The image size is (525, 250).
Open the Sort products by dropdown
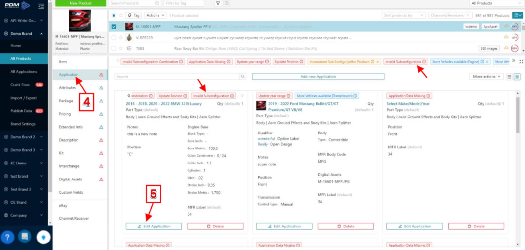pyautogui.click(x=404, y=15)
